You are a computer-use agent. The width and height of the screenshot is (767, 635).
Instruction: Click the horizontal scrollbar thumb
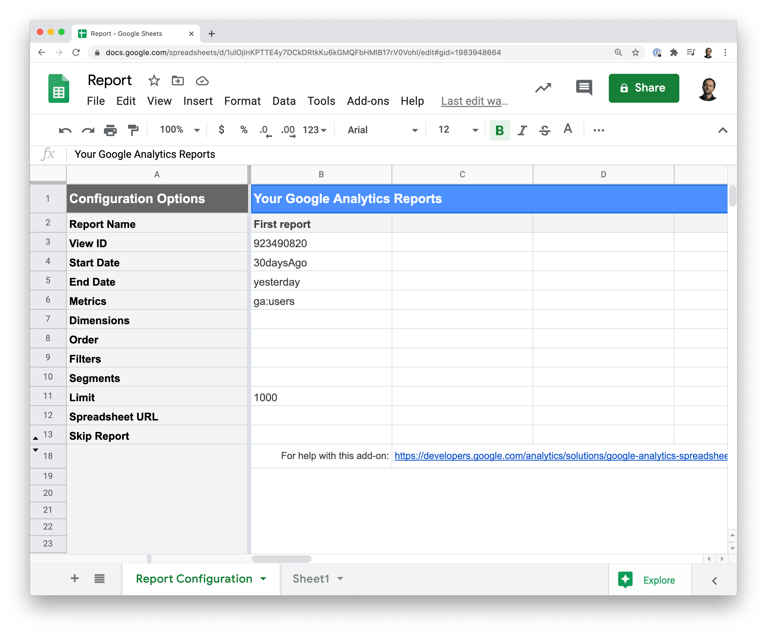282,559
